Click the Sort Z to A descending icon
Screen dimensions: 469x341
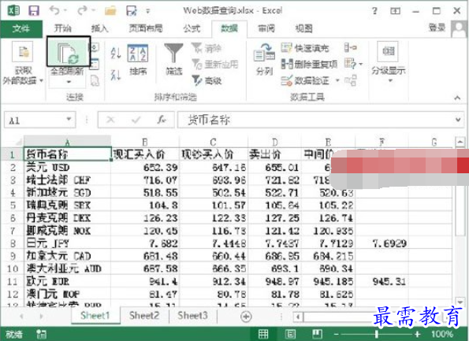tap(115, 75)
